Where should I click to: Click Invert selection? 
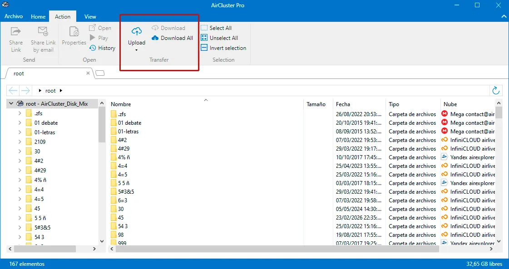(x=223, y=48)
